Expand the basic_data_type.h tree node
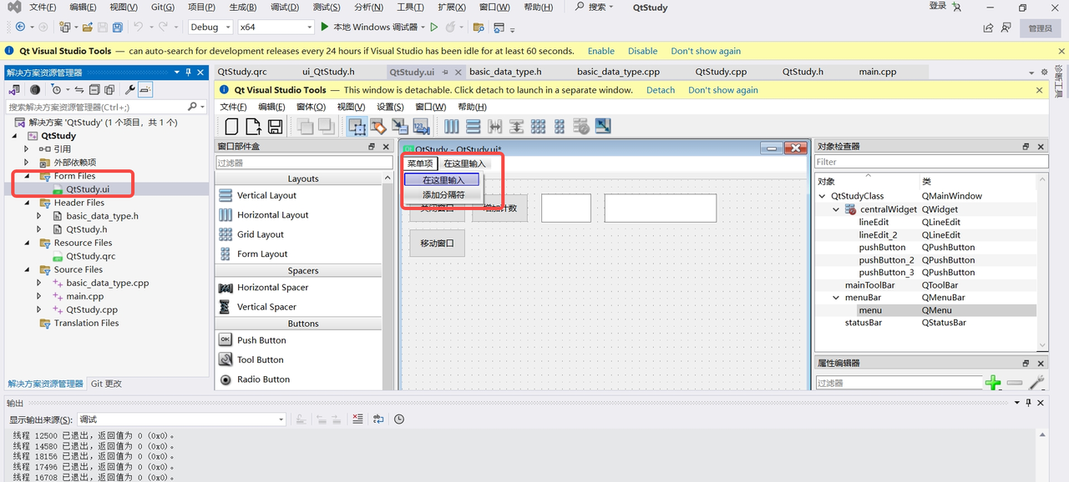 point(39,216)
